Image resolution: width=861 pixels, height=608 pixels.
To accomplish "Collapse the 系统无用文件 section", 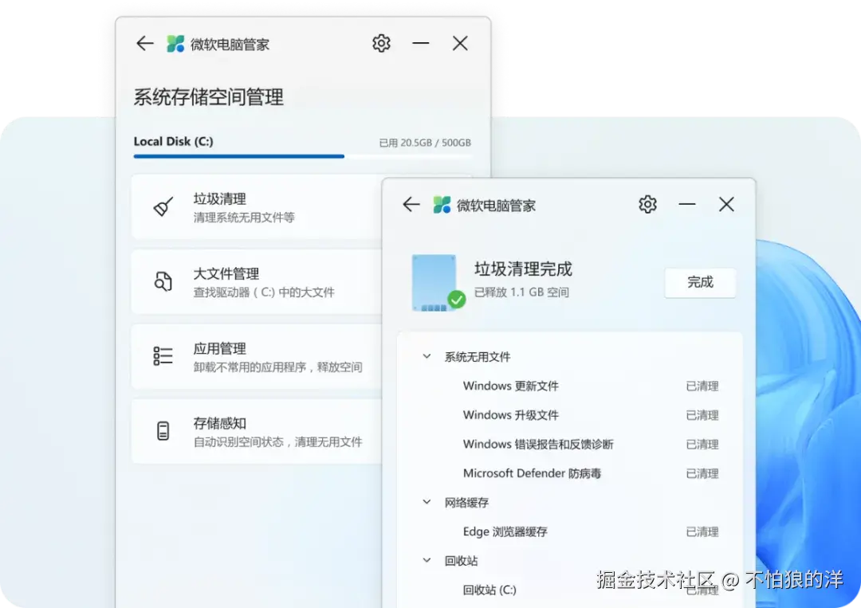I will pos(427,357).
